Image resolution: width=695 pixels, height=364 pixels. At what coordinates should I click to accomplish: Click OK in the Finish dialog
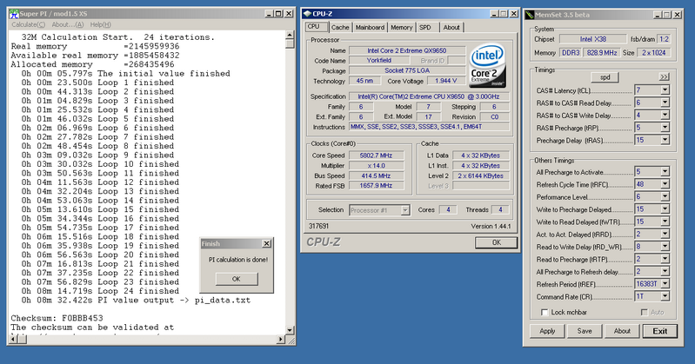237,279
